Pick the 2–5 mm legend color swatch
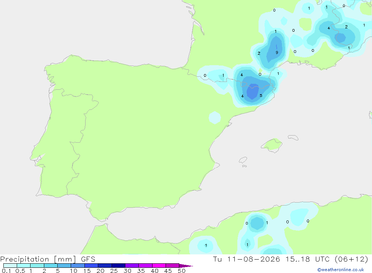 point(51,266)
